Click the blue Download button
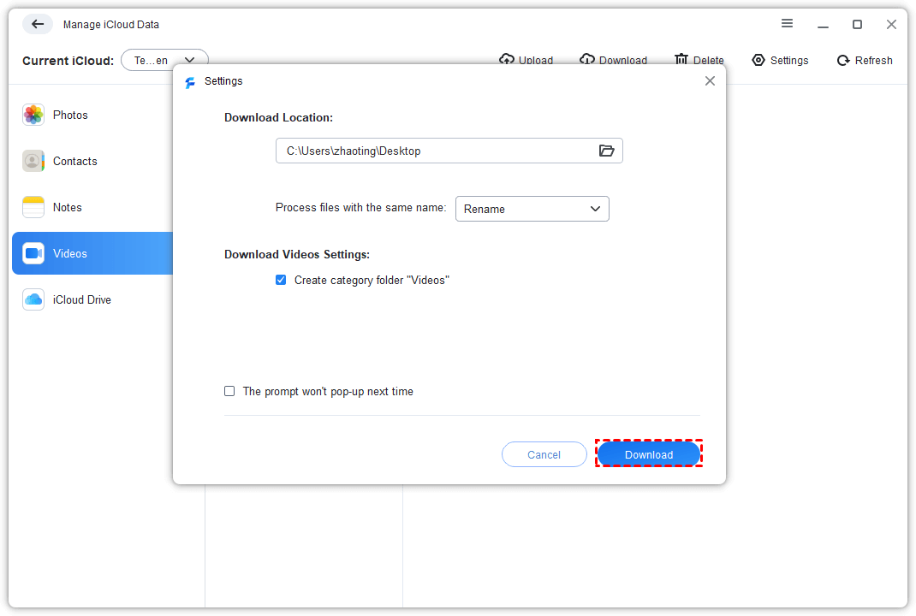Viewport: 916px width, 616px height. pos(648,454)
